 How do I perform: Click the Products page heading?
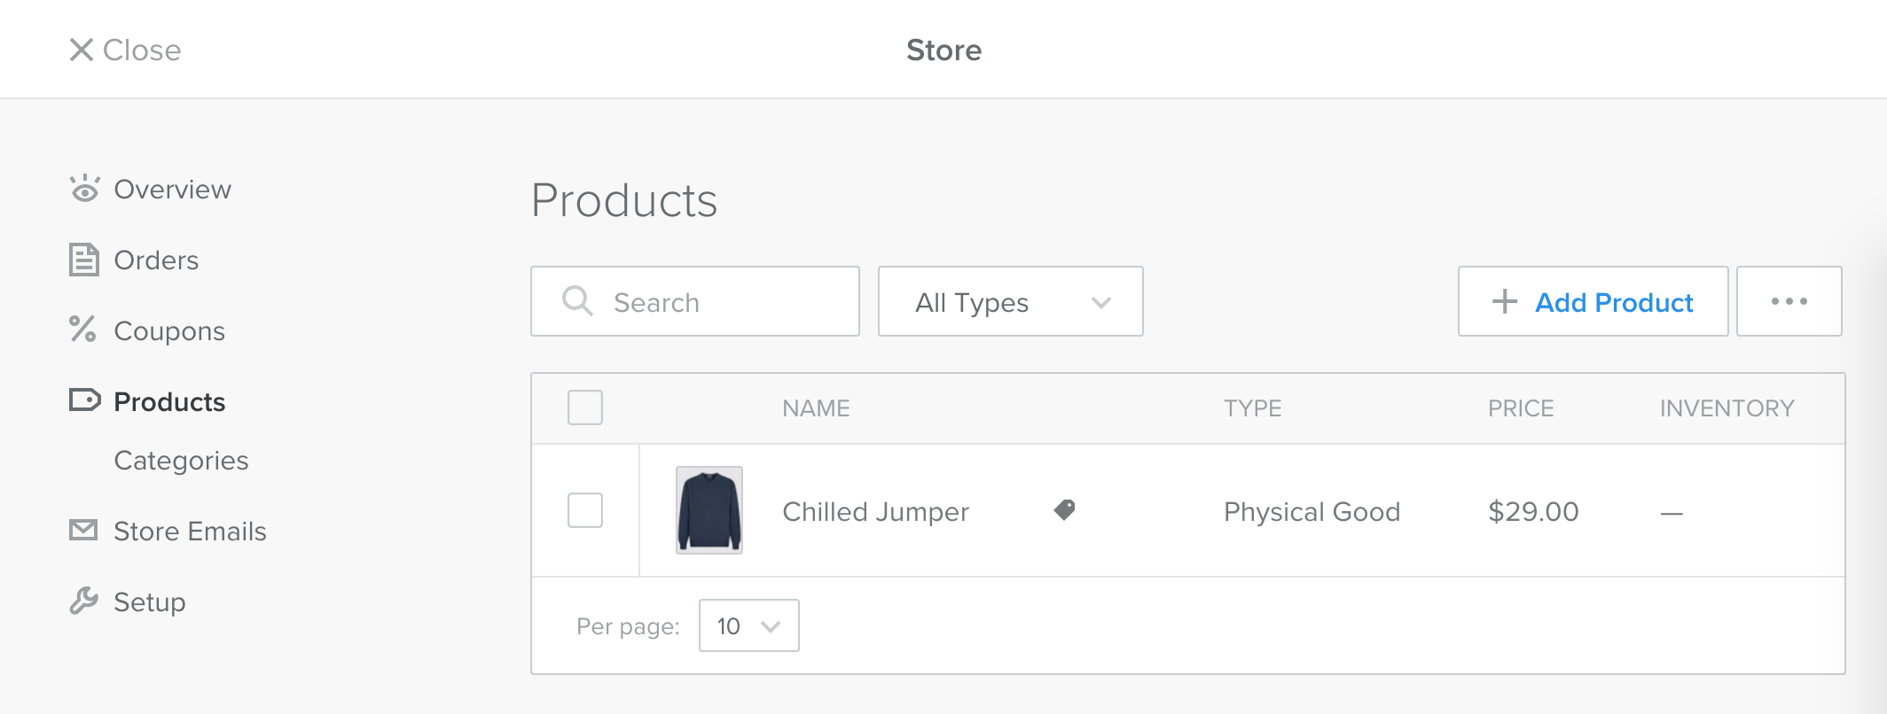click(624, 200)
